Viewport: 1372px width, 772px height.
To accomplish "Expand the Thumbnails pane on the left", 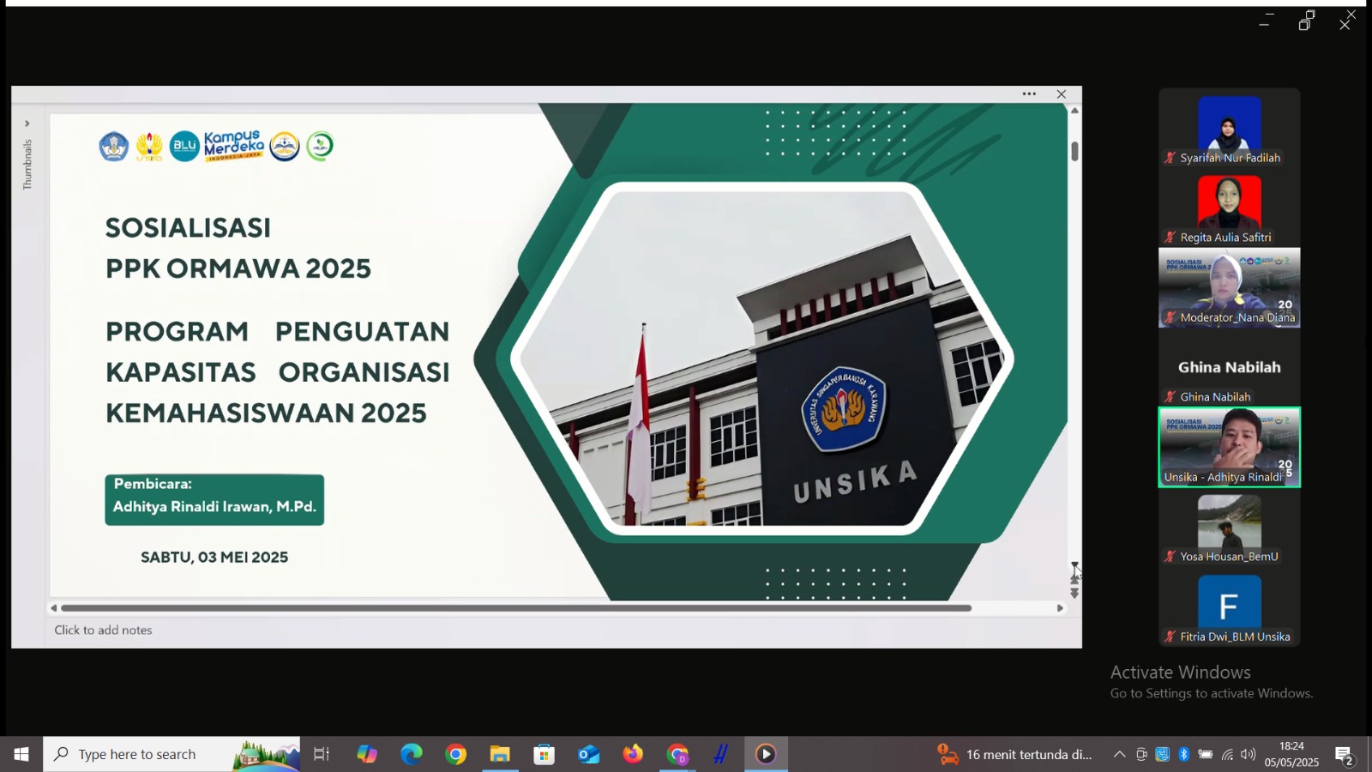I will click(27, 123).
